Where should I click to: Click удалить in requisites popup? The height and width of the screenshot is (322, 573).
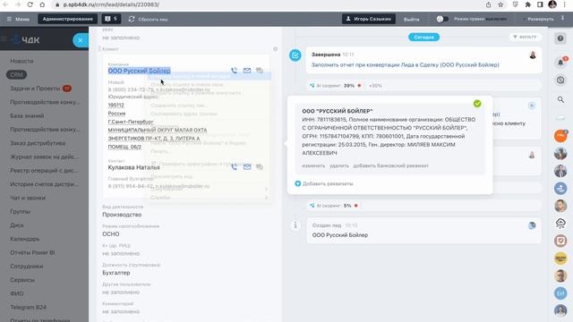tap(339, 165)
